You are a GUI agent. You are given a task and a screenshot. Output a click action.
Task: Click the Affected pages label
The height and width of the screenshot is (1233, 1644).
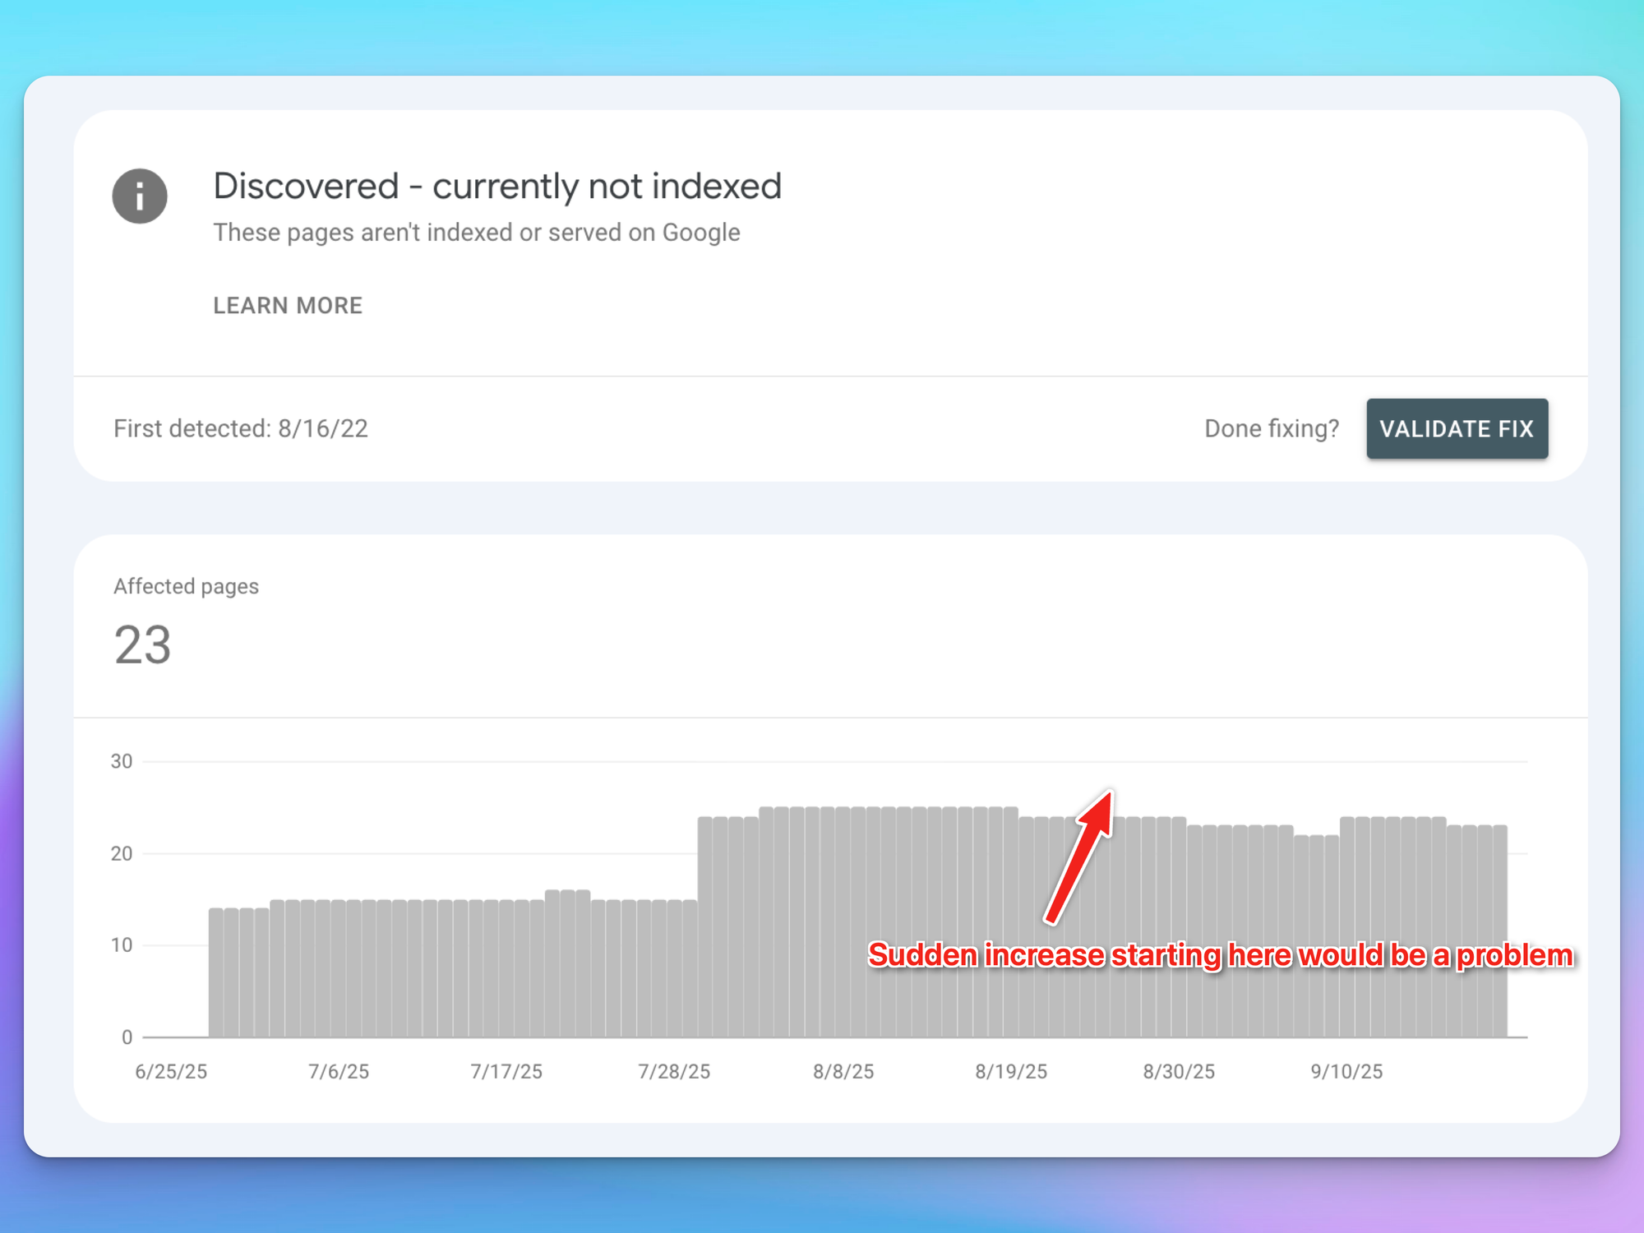point(186,586)
